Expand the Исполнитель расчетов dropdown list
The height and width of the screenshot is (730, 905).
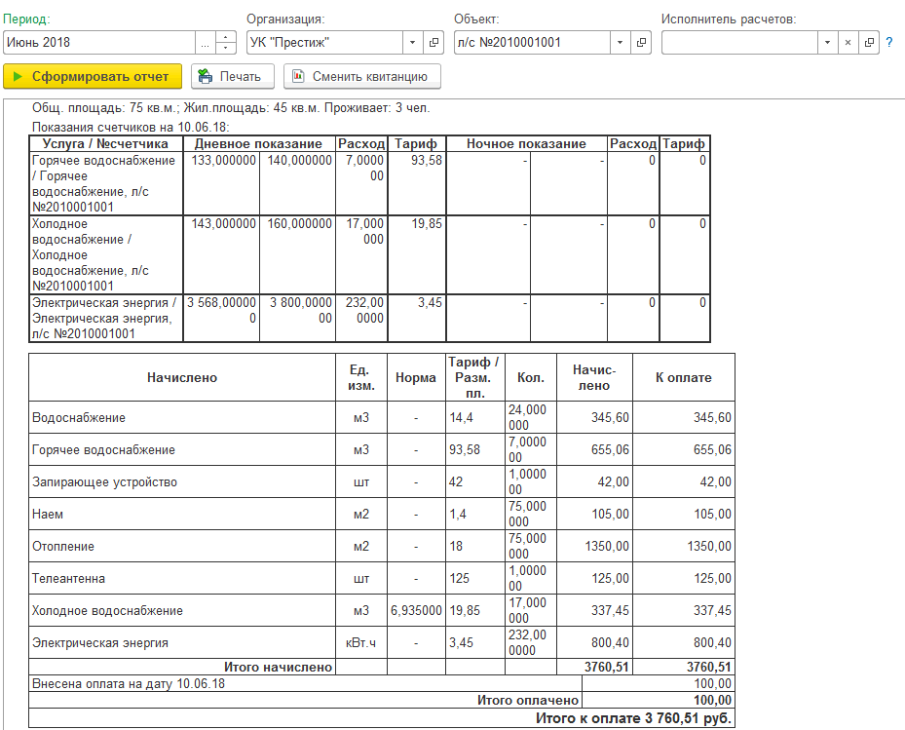tap(828, 43)
